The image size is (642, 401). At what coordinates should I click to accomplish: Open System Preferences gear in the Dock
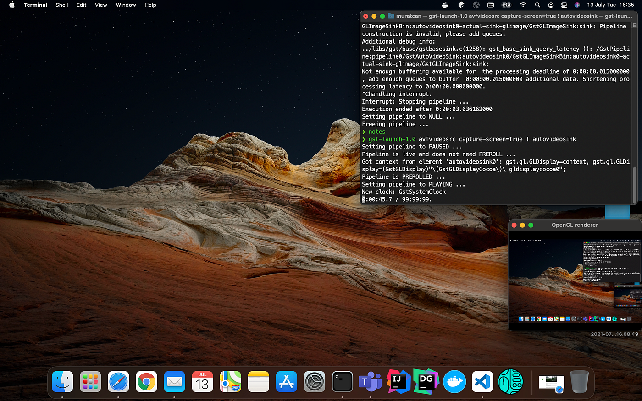315,381
